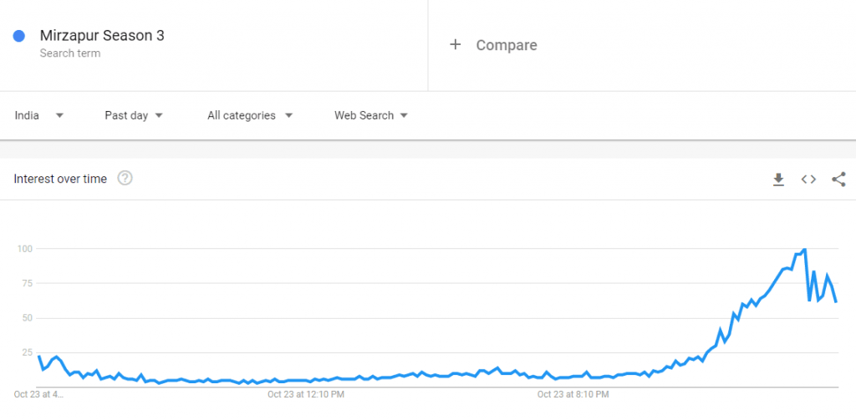Image resolution: width=856 pixels, height=420 pixels.
Task: Share the interest over time chart
Action: (838, 179)
